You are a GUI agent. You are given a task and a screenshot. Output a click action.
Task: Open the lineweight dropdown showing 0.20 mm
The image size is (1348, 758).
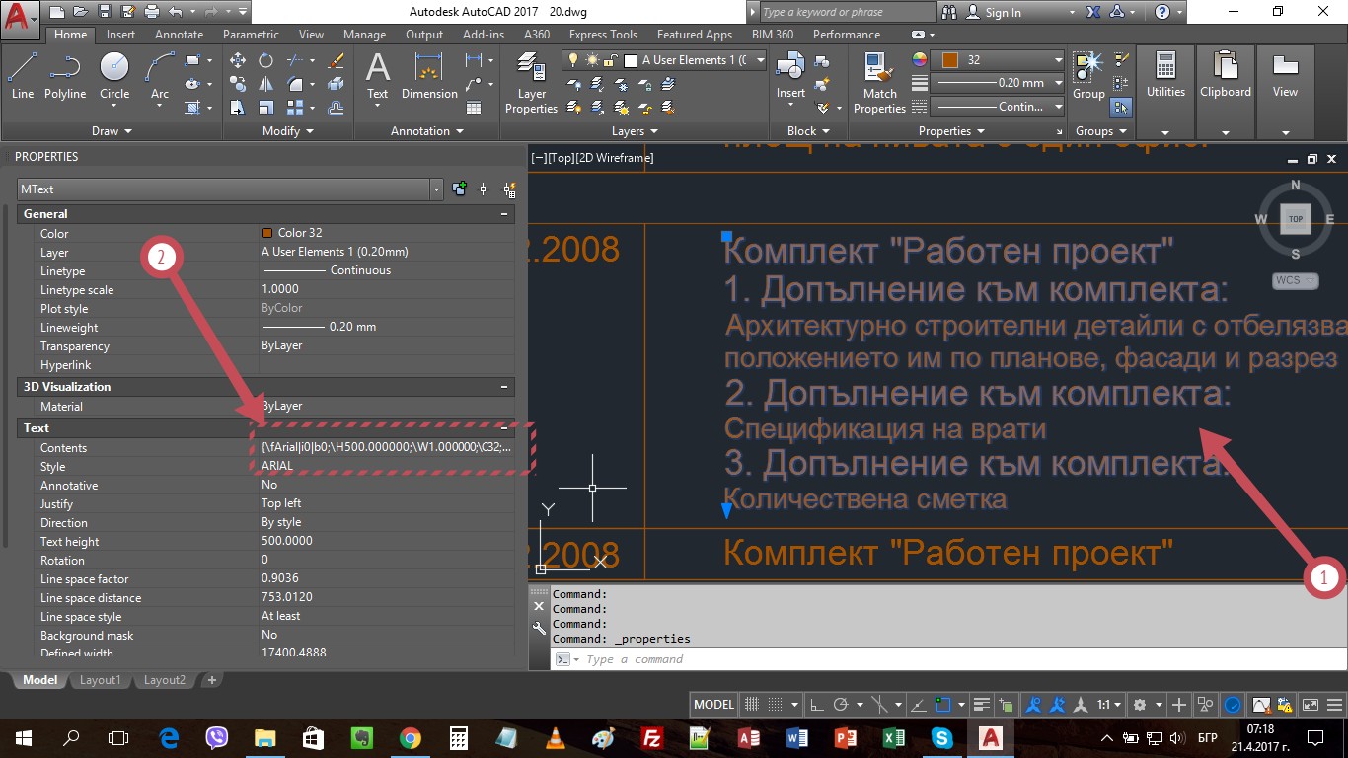pyautogui.click(x=999, y=83)
